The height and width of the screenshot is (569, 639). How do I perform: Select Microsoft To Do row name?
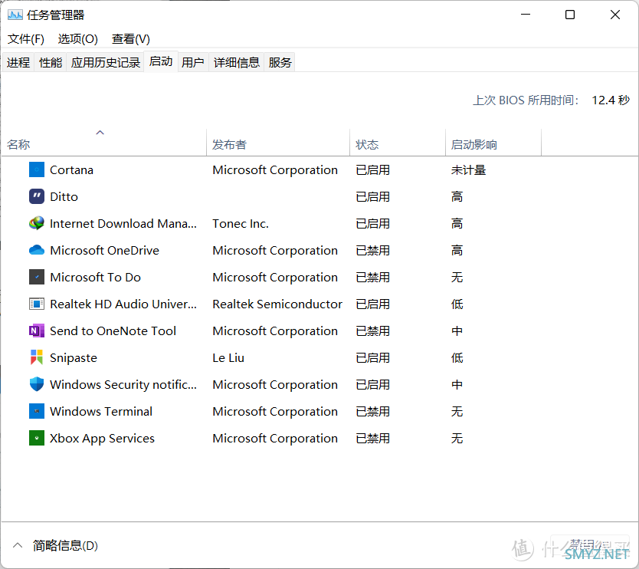95,277
